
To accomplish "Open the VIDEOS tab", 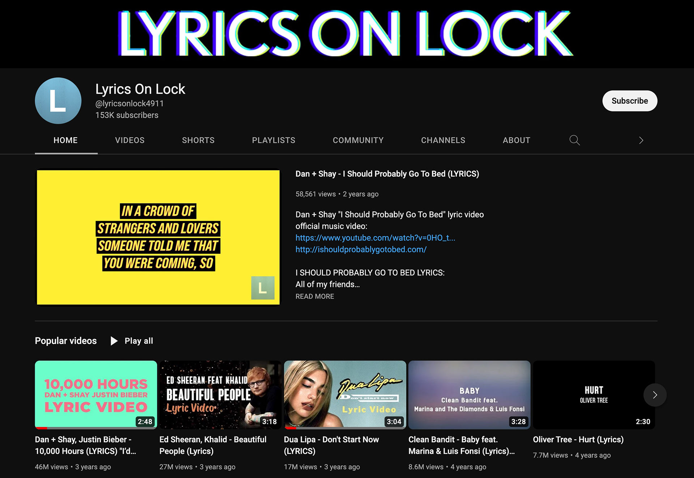I will (x=130, y=140).
